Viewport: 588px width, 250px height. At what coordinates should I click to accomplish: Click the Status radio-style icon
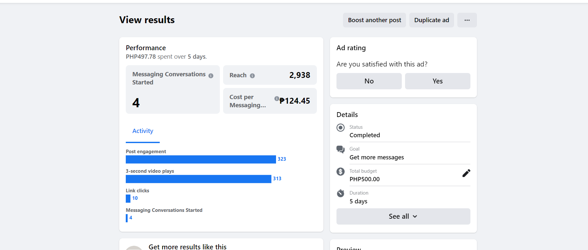(x=340, y=127)
